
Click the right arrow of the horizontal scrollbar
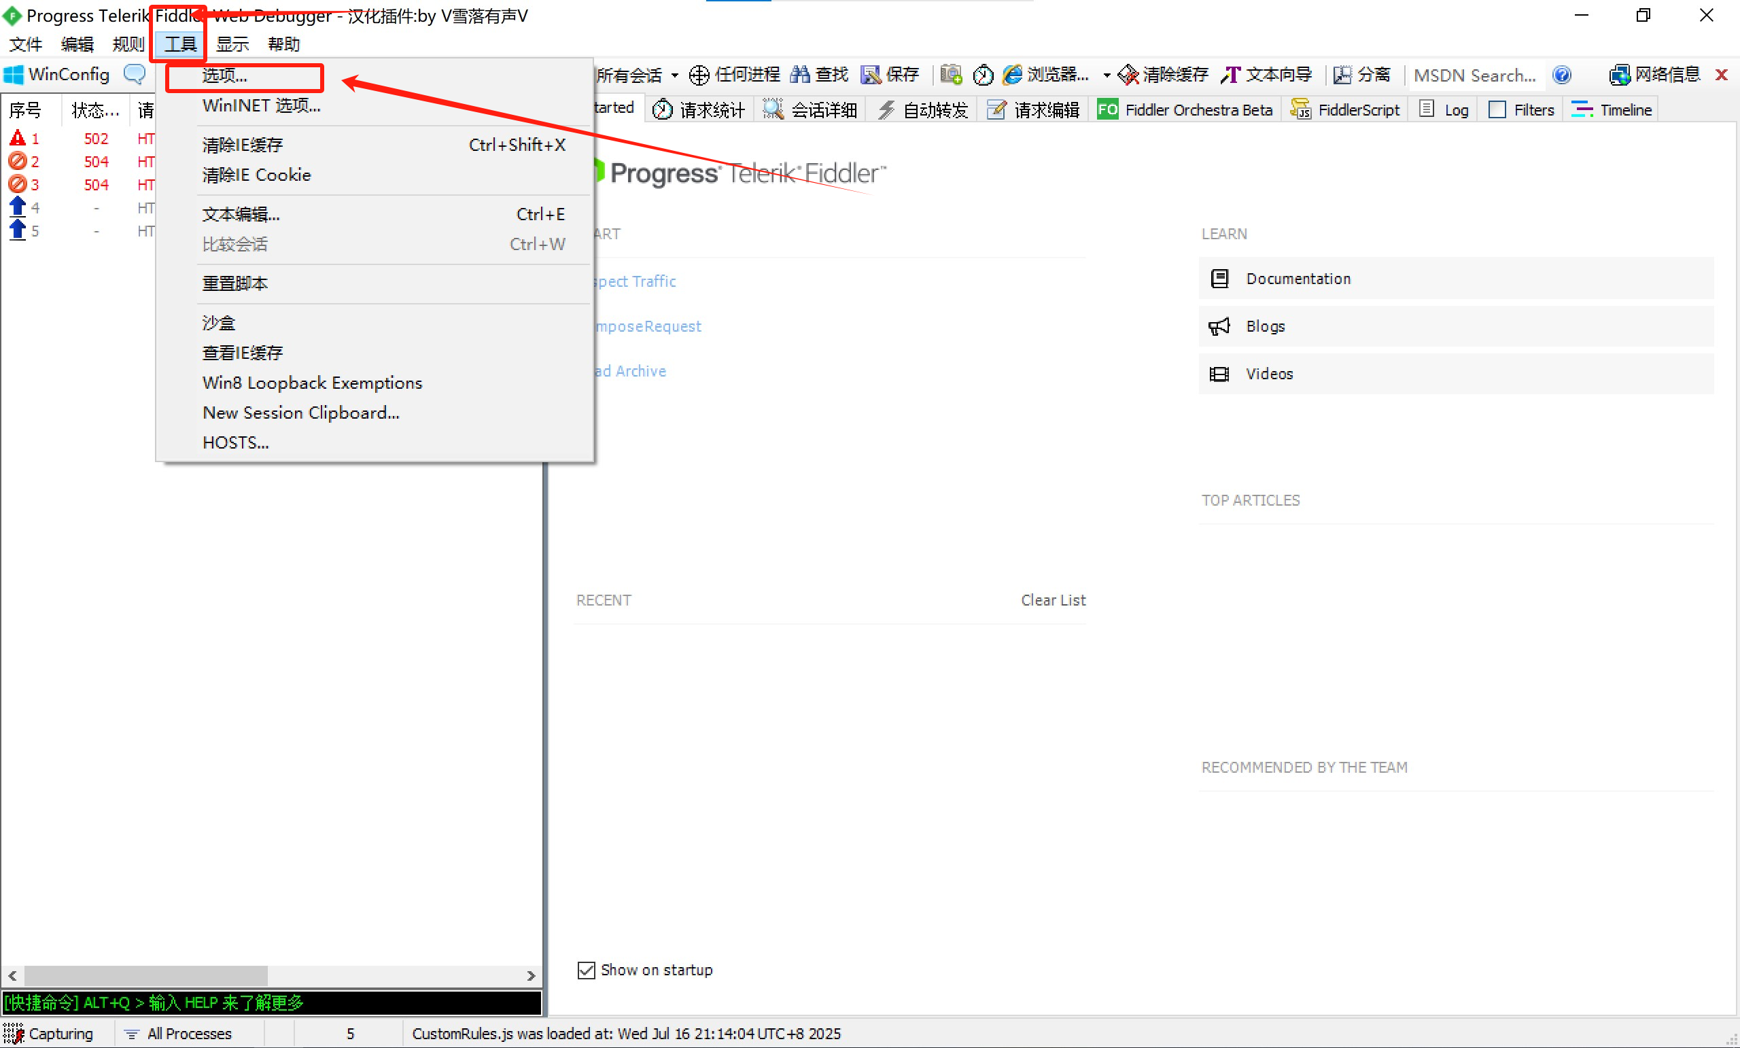(x=531, y=976)
